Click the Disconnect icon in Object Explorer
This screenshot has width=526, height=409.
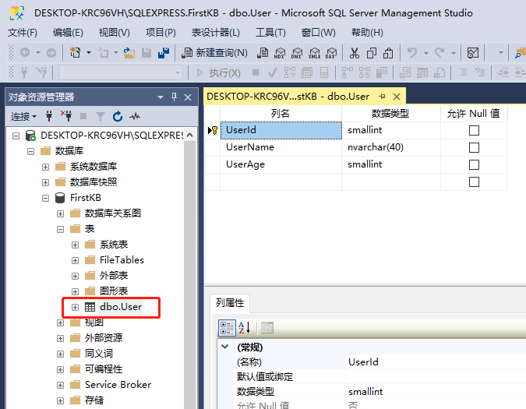coord(66,116)
